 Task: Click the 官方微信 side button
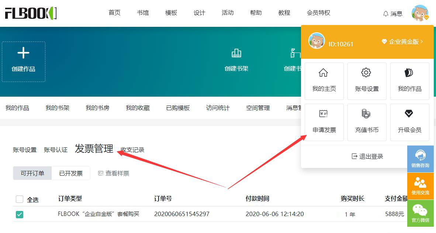pos(421,213)
